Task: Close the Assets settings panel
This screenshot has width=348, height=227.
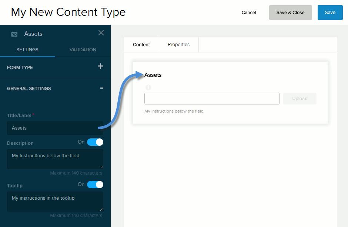Action: pyautogui.click(x=101, y=33)
